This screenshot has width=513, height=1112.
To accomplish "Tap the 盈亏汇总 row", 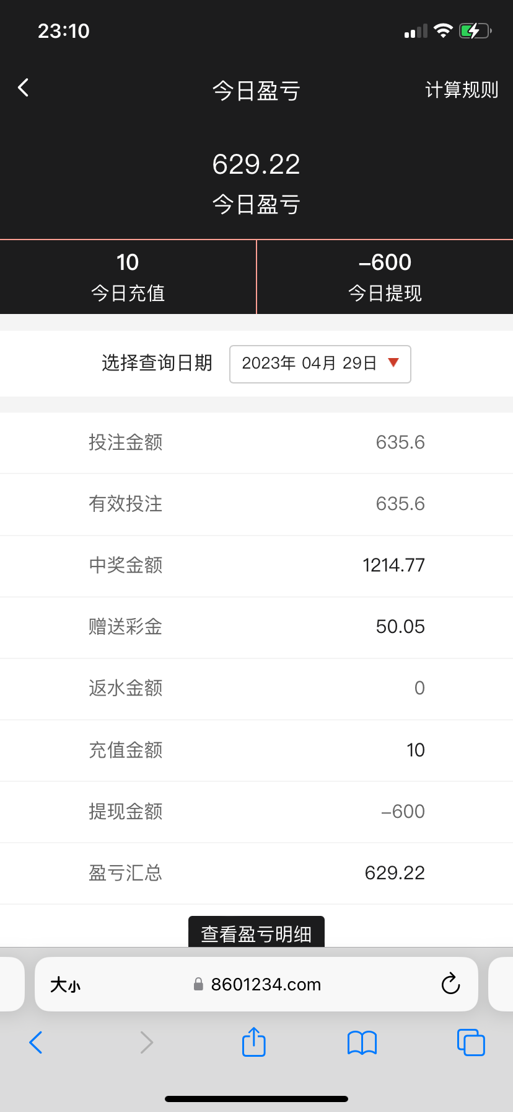I will [x=256, y=873].
